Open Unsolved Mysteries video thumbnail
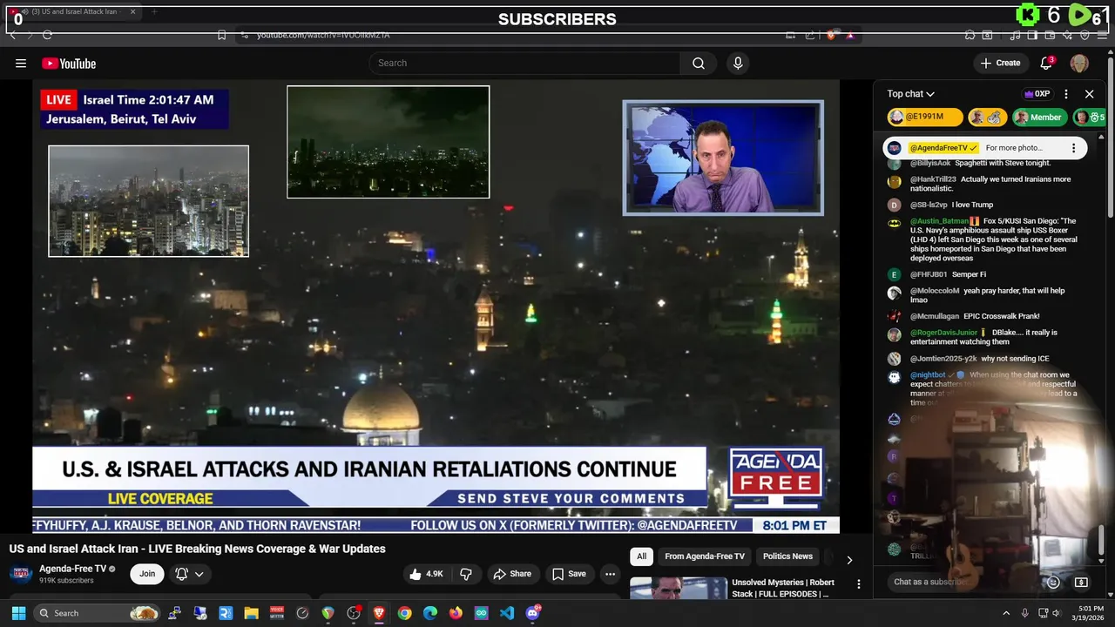The image size is (1115, 627). click(679, 588)
